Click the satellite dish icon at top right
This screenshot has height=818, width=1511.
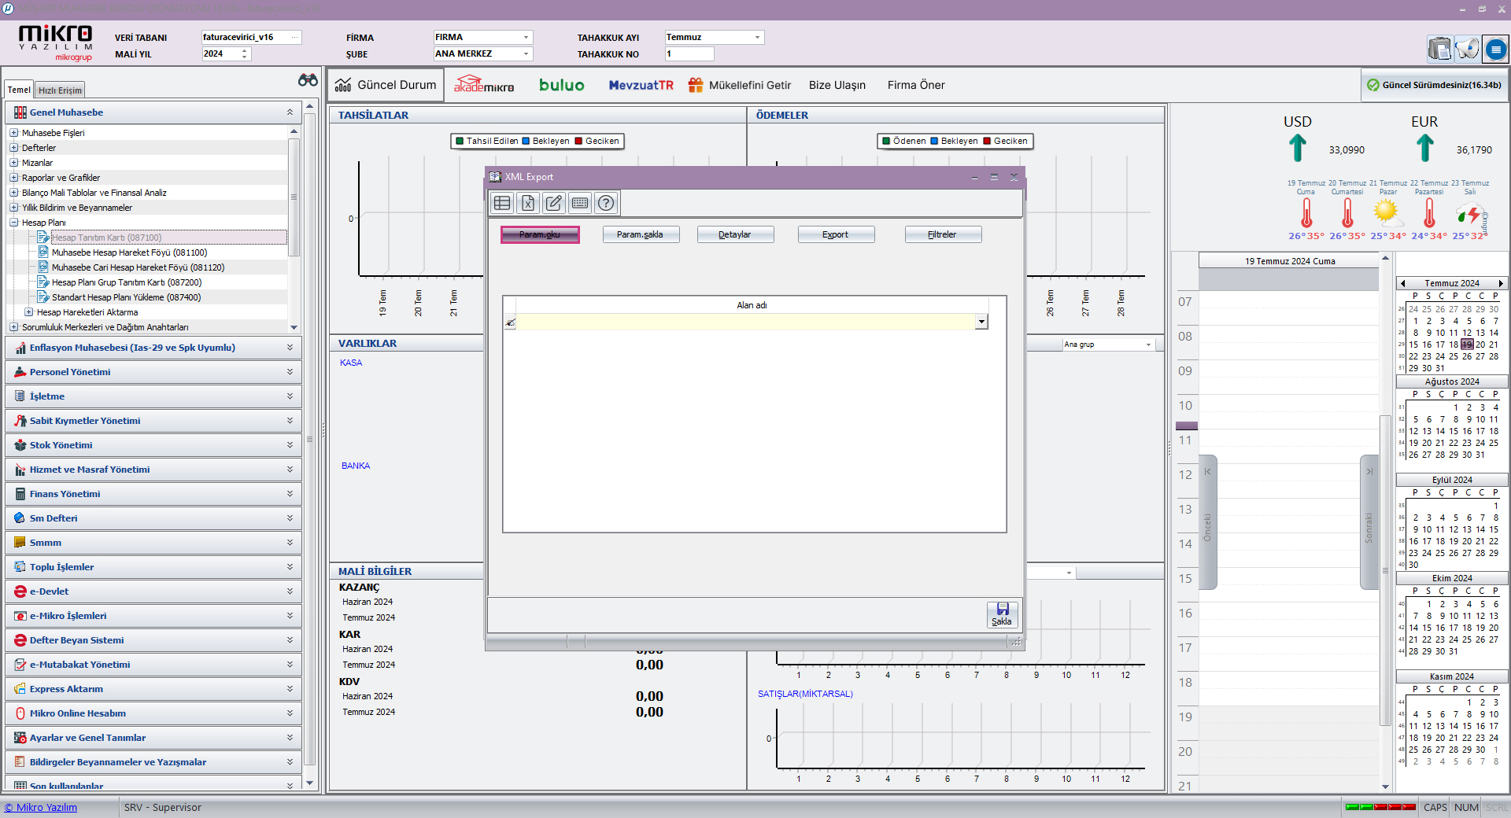point(1467,49)
